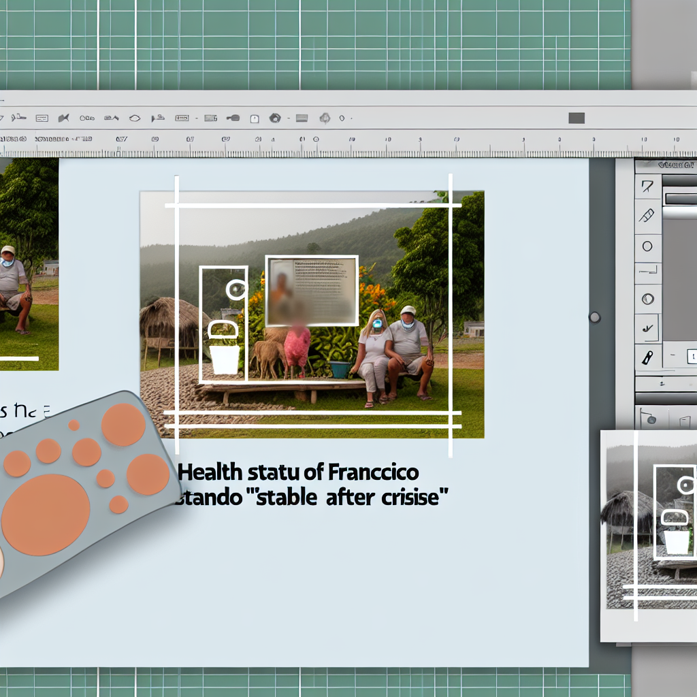The height and width of the screenshot is (697, 697).
Task: Click the dark gray swatch in top toolbar
Action: click(576, 118)
